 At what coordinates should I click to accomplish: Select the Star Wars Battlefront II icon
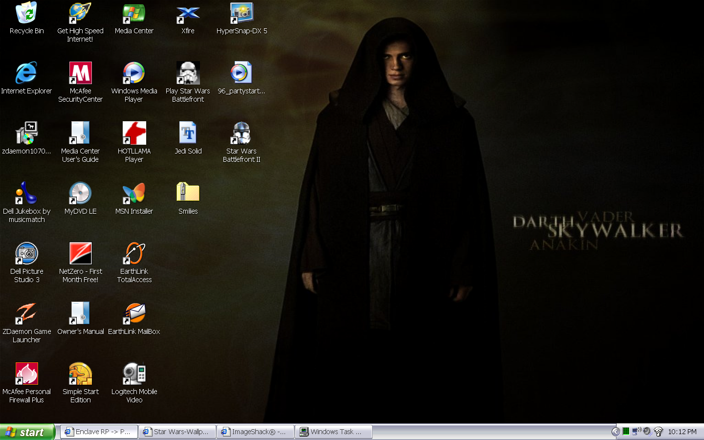point(242,133)
